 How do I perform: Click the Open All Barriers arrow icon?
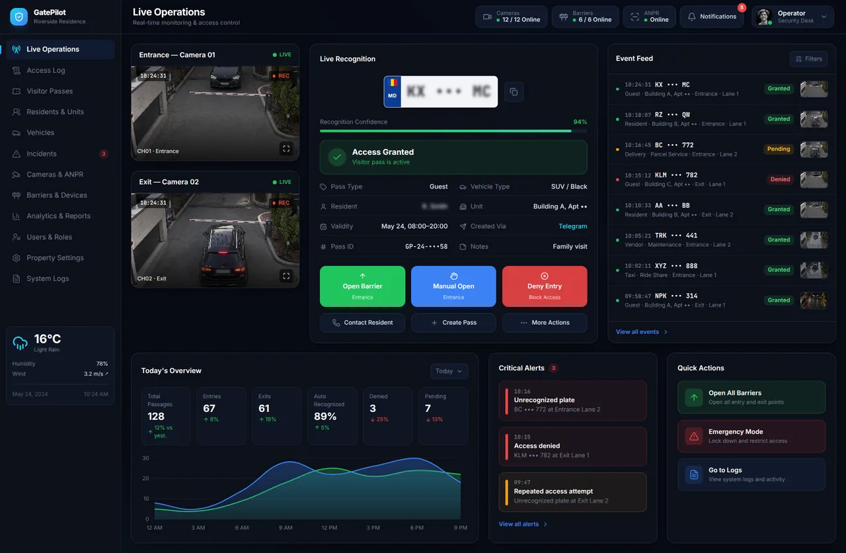coord(693,398)
